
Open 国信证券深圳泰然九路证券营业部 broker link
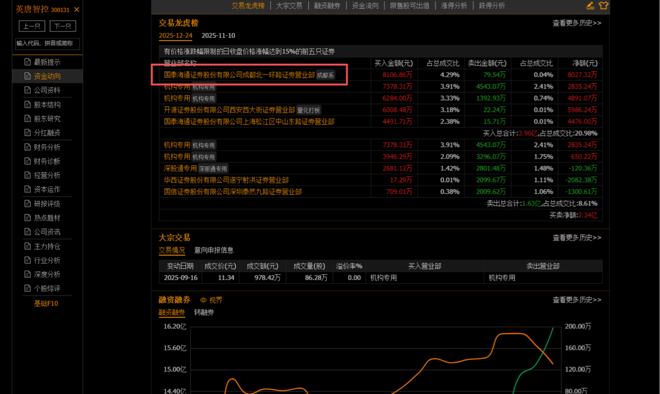pos(233,192)
